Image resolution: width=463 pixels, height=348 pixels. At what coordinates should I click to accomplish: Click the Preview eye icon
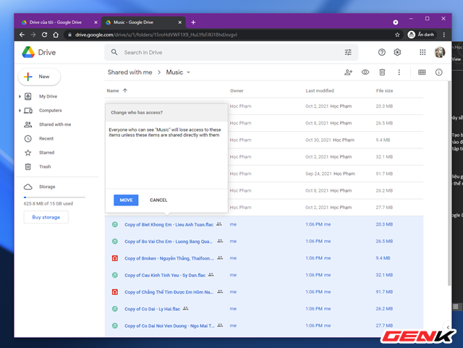tap(365, 72)
